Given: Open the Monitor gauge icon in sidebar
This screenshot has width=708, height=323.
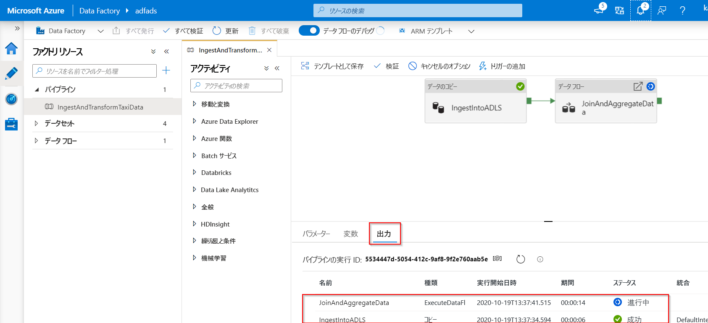Looking at the screenshot, I should tap(11, 99).
